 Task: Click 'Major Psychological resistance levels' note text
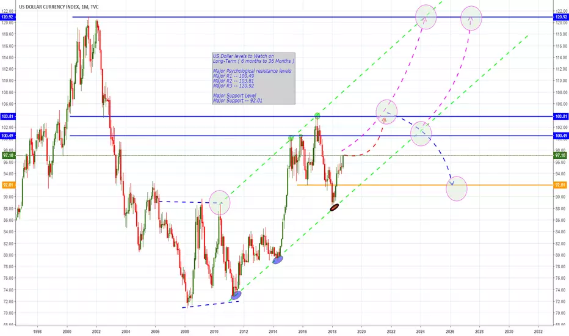tap(252, 71)
